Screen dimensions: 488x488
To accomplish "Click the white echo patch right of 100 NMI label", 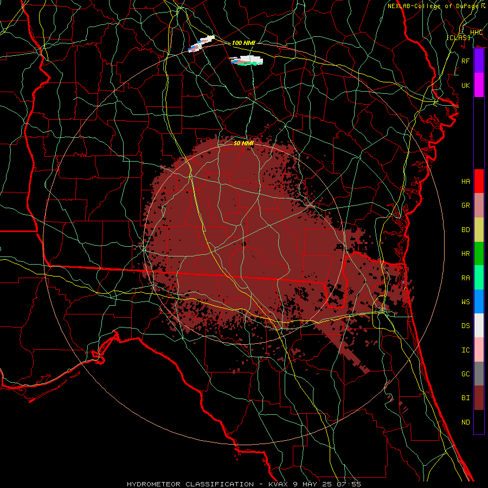I will point(247,60).
